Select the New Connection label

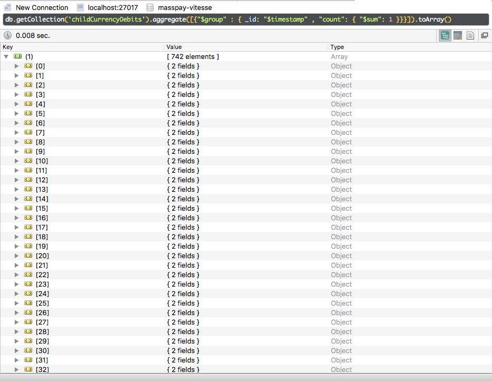[42, 7]
